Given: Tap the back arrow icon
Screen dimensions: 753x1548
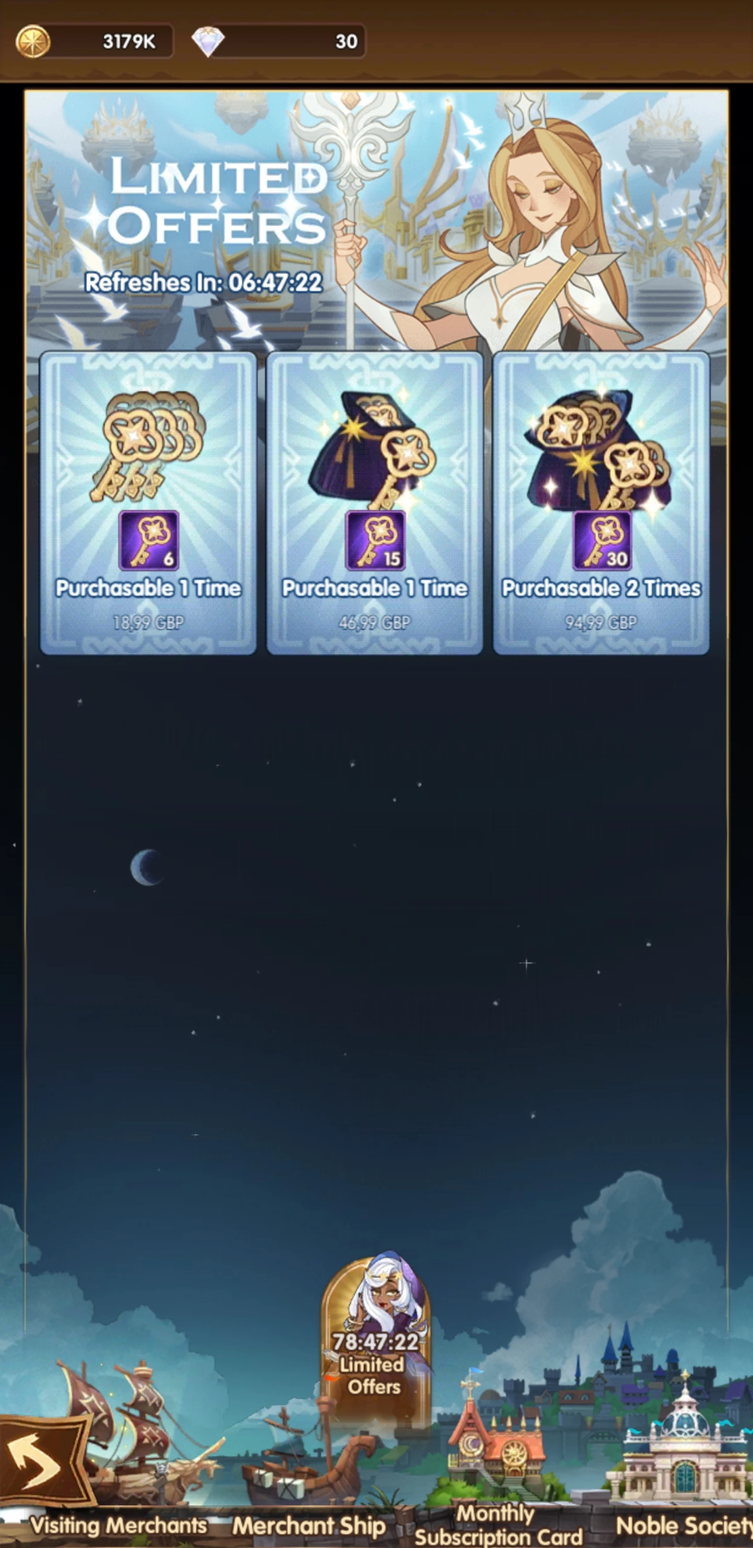Looking at the screenshot, I should tap(36, 1462).
